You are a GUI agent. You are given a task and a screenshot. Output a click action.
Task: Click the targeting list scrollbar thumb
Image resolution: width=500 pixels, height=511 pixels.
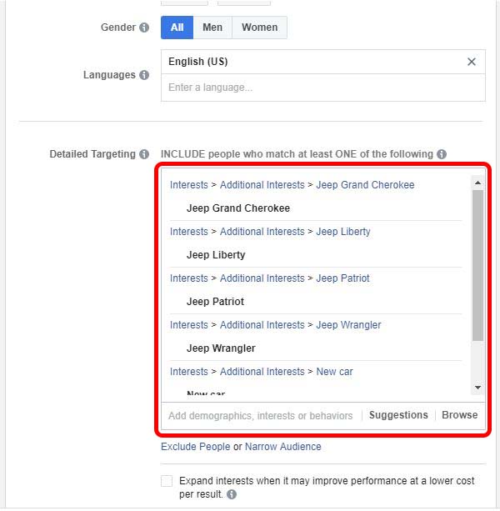coord(477,265)
